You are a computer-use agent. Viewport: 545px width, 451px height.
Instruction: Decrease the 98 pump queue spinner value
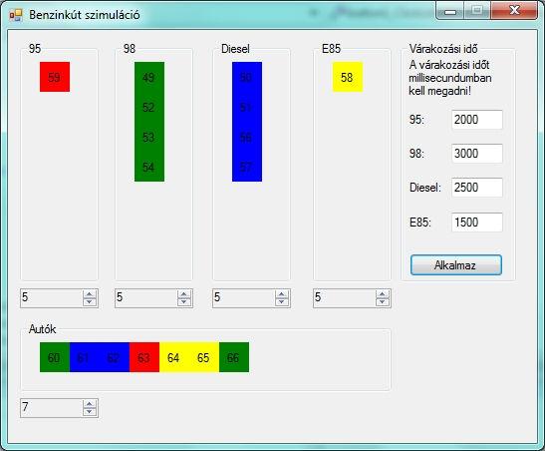point(184,302)
